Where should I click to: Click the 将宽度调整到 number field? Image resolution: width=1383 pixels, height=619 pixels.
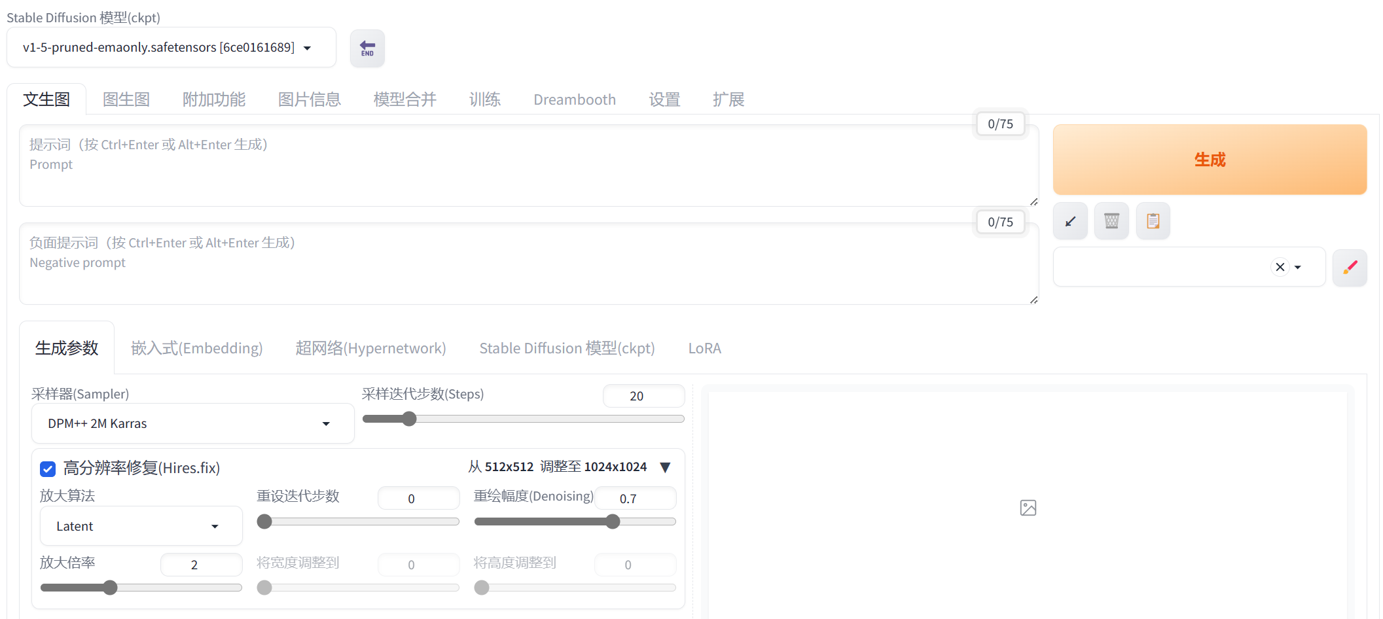point(418,565)
